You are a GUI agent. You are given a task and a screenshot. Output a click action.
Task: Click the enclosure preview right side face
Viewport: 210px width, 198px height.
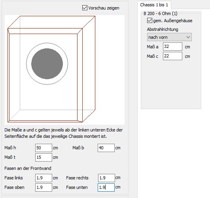tap(89, 69)
